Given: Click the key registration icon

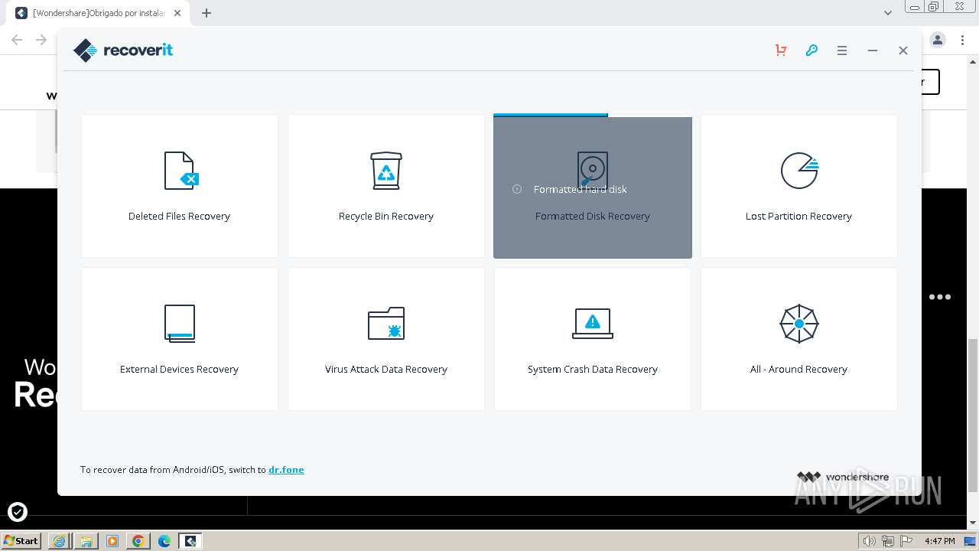Looking at the screenshot, I should 811,51.
